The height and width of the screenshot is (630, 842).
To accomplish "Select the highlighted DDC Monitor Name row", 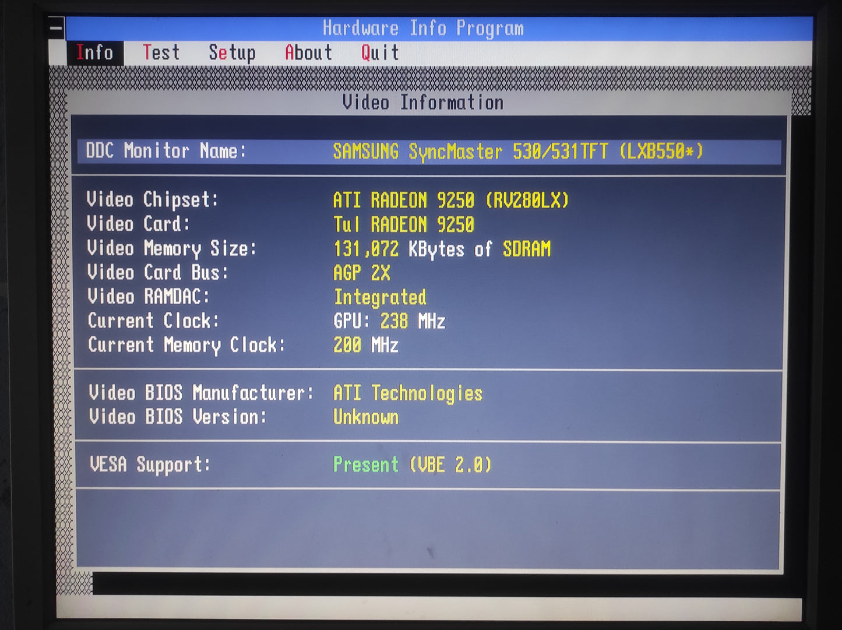I will coord(429,152).
